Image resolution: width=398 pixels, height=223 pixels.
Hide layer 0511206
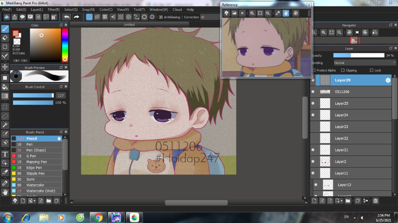tap(313, 92)
